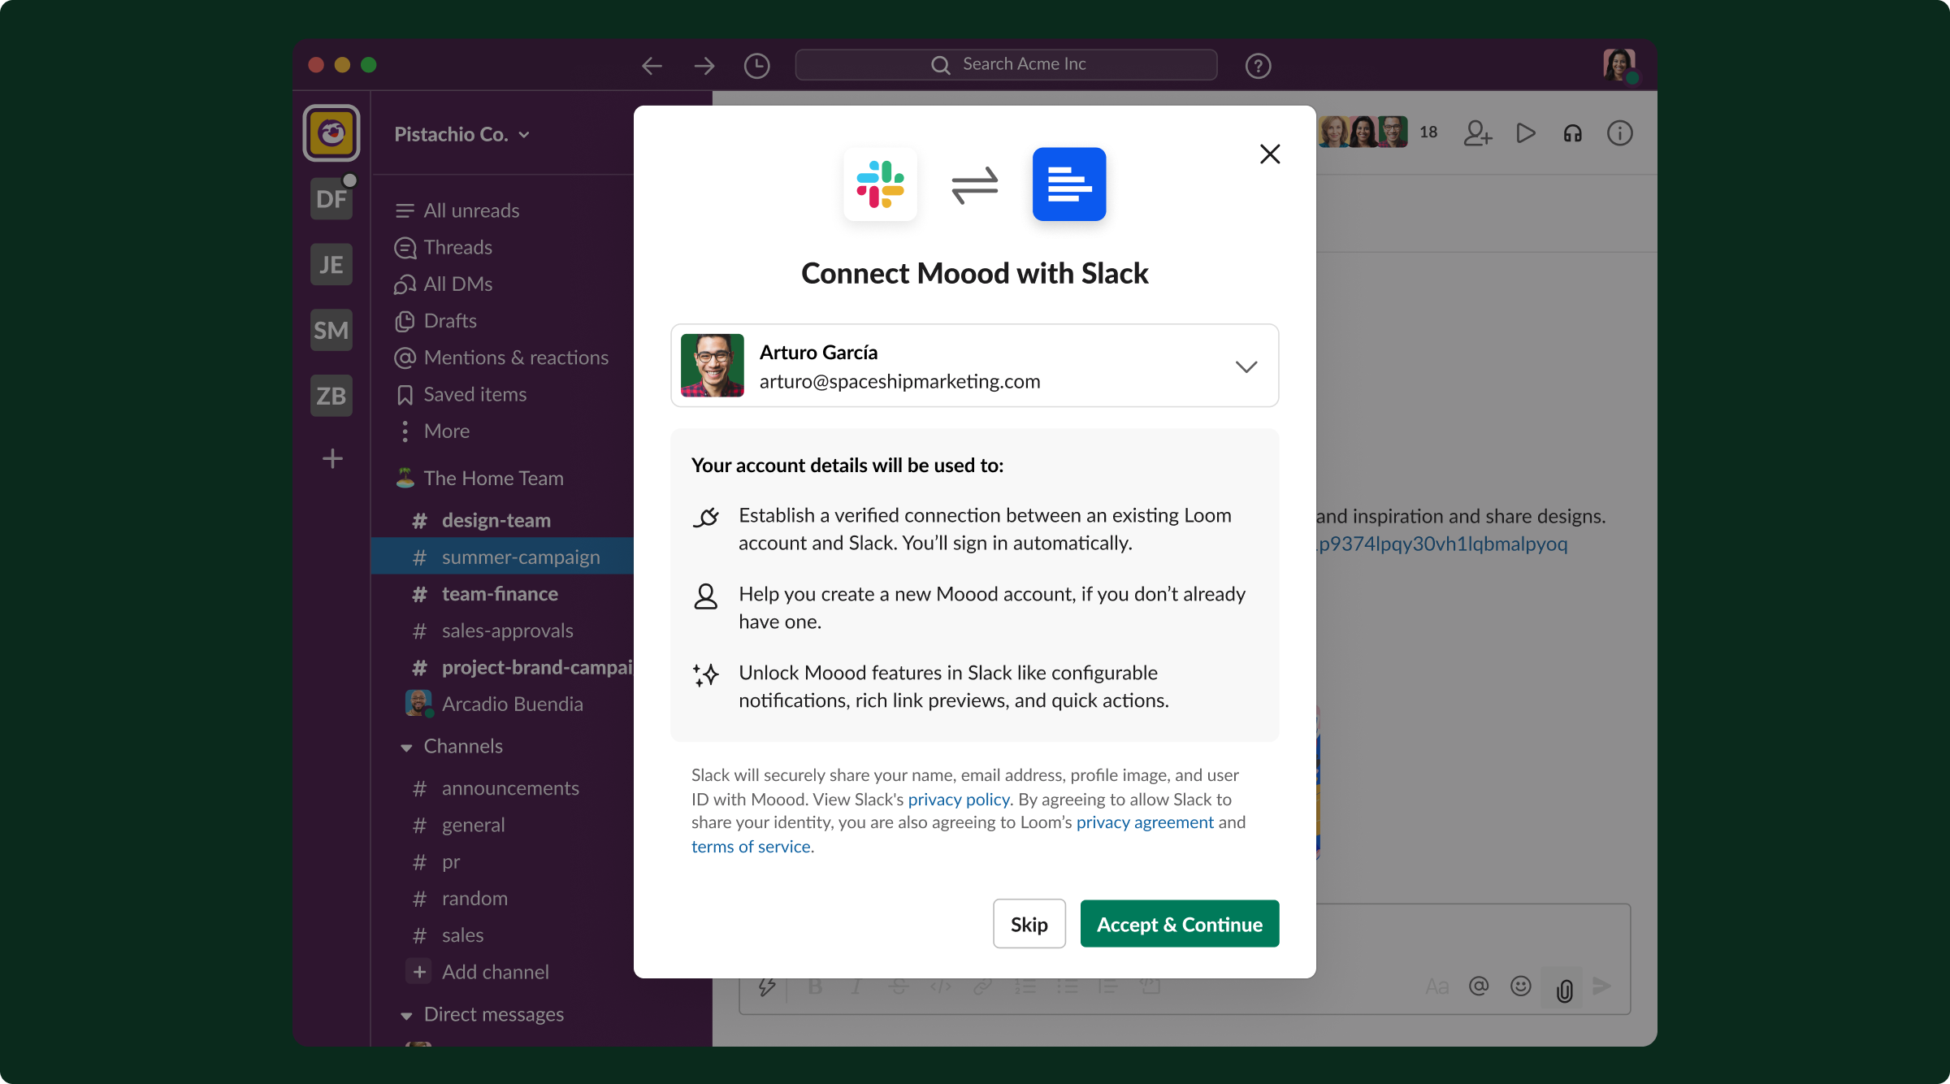Start a huddle with the headphones icon
The height and width of the screenshot is (1084, 1950).
coord(1573,132)
